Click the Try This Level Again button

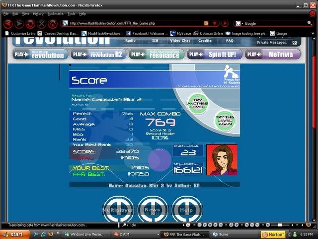pos(225,119)
